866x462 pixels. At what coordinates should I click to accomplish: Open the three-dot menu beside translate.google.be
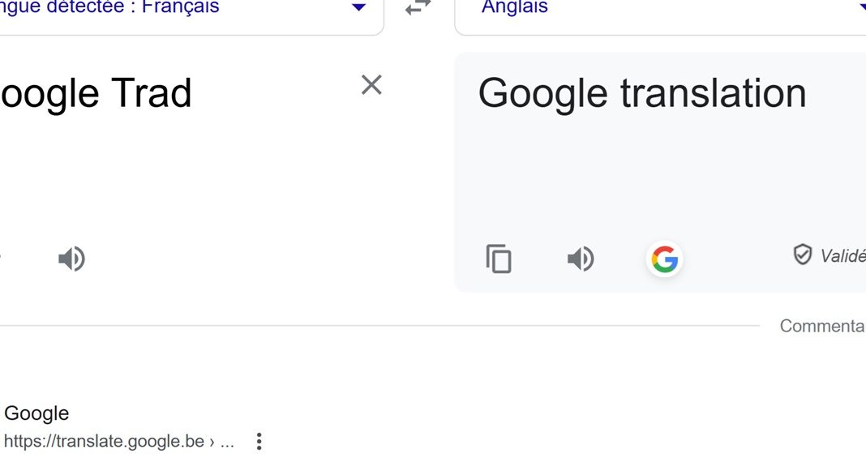click(259, 441)
